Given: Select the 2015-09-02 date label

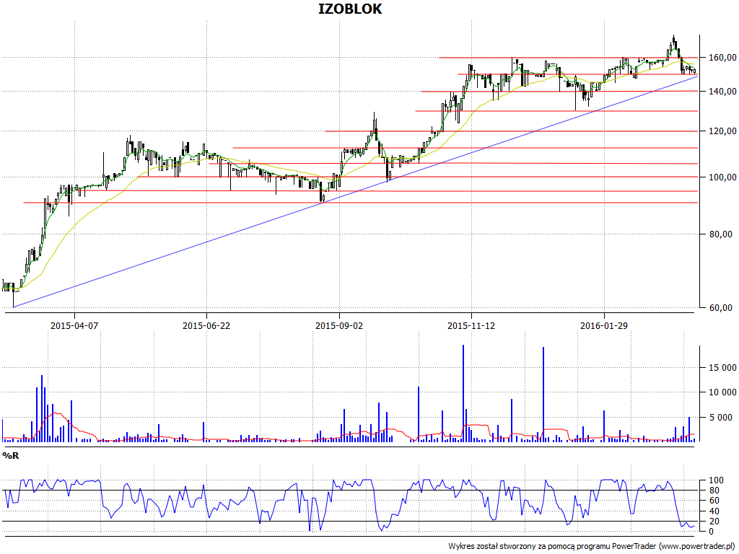Looking at the screenshot, I should [x=339, y=325].
